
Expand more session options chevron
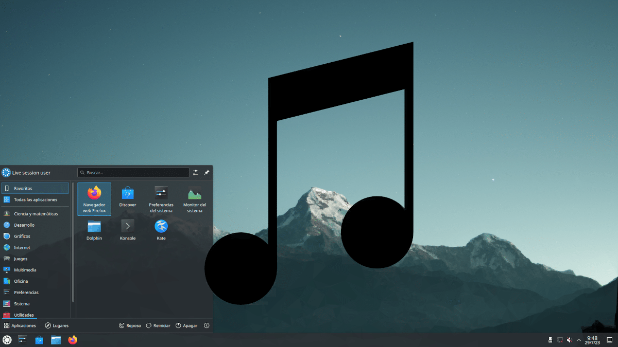[207, 325]
